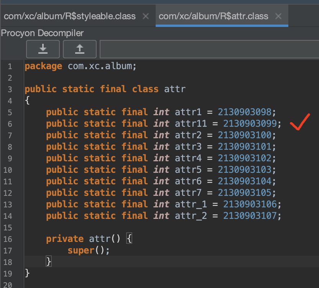The image size is (319, 288).
Task: Click the closing brace on line 18
Action: click(x=49, y=262)
